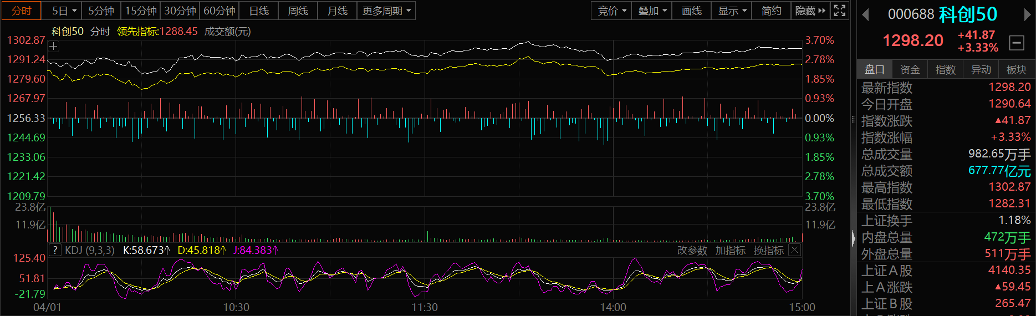1036x316 pixels.
Task: Switch to the 日线 daily chart tab
Action: tap(259, 11)
